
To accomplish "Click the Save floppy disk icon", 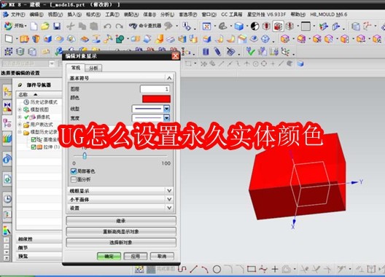I will [x=57, y=26].
